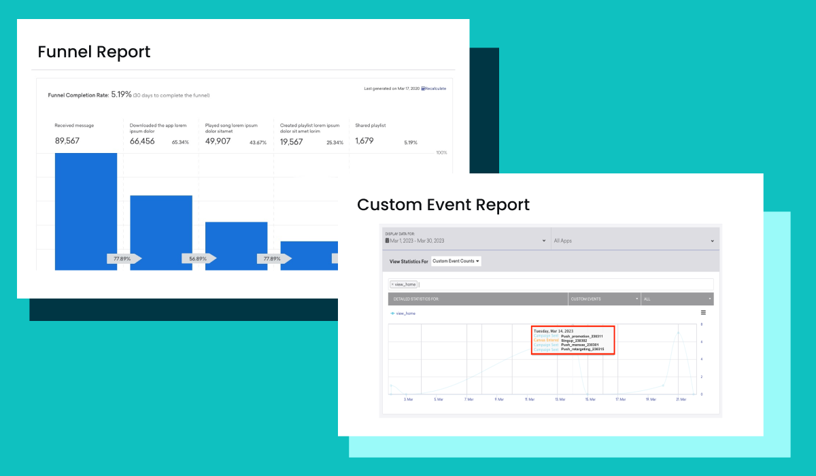Click the Push_mansae_230301 tooltip entry
Screen dimensions: 816x476
(580, 345)
